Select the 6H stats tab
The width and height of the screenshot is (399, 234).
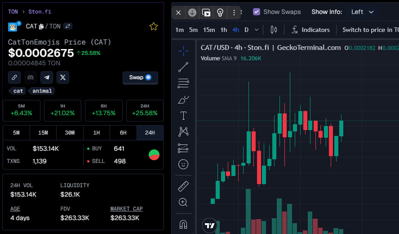[x=123, y=133]
